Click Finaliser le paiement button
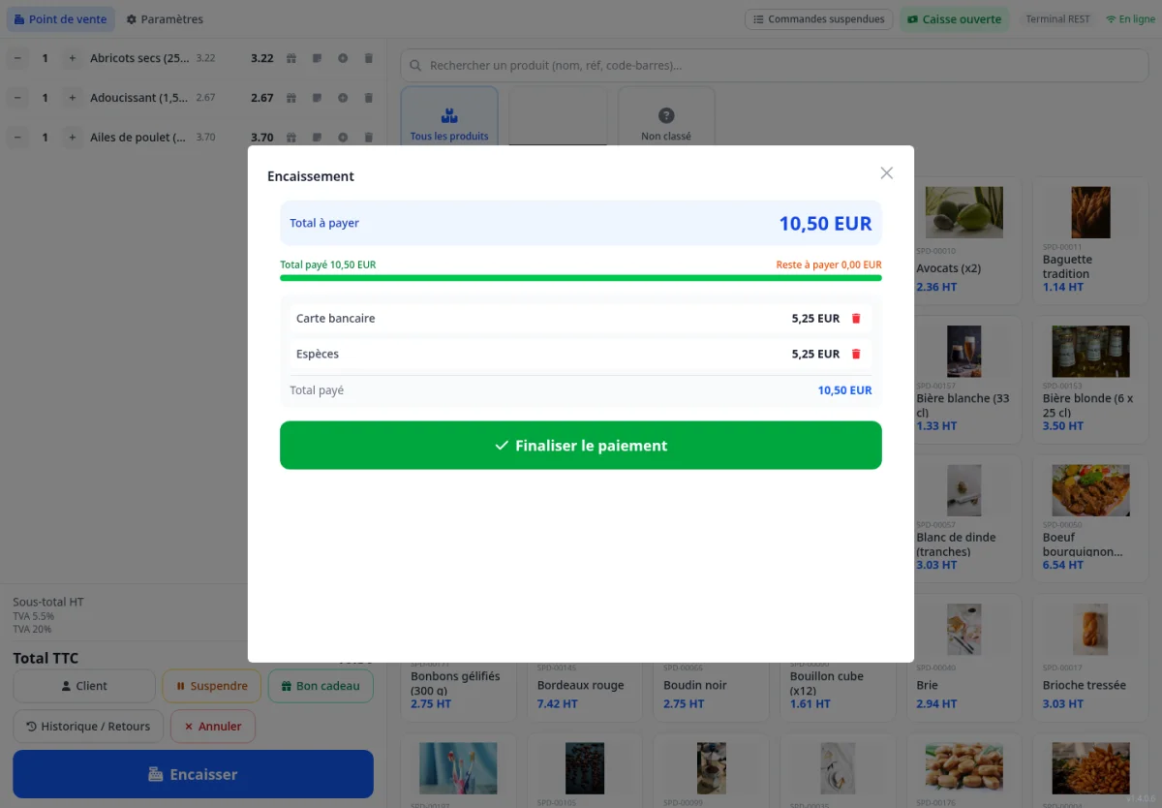Image resolution: width=1162 pixels, height=808 pixels. pyautogui.click(x=581, y=446)
